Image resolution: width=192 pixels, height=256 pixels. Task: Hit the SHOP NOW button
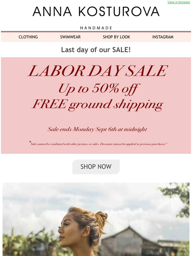coord(96,167)
